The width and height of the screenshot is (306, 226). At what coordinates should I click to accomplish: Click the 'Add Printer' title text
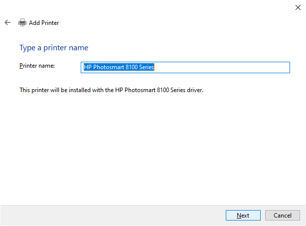(x=44, y=22)
